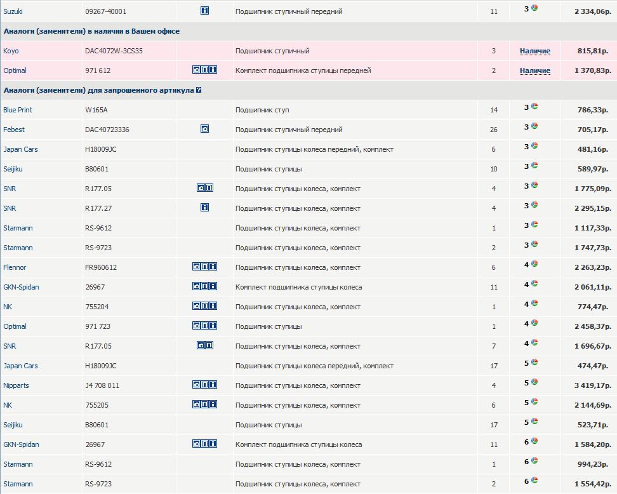
Task: Click price '2 334,06р.' in Suzuki row
Action: tap(593, 11)
